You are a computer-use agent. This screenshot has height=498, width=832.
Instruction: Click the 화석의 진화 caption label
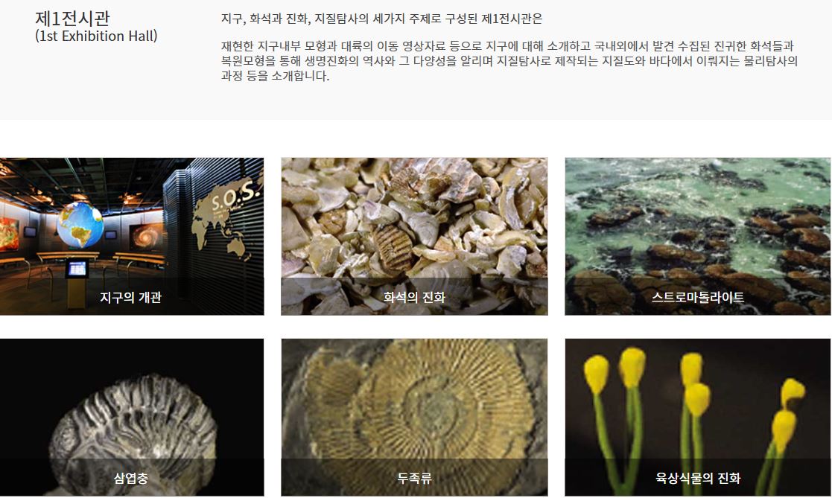414,297
